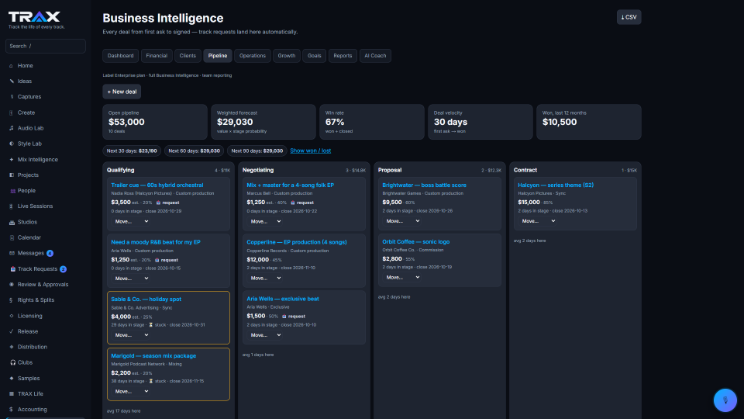Go to Style Lab icon
The image size is (744, 419).
(x=12, y=144)
